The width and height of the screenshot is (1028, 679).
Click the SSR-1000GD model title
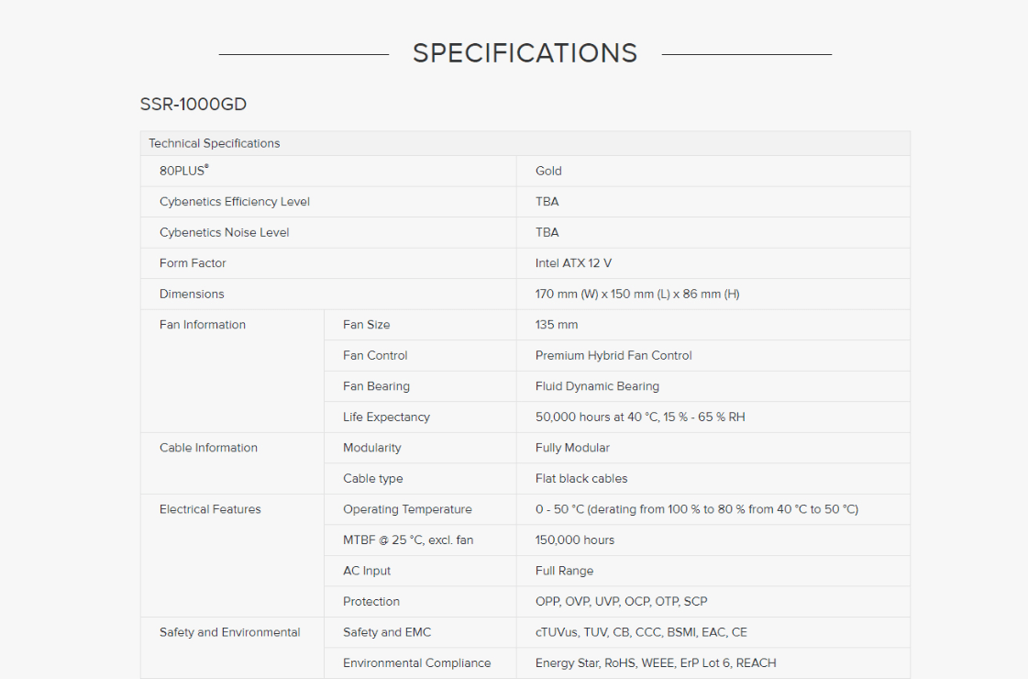click(193, 105)
